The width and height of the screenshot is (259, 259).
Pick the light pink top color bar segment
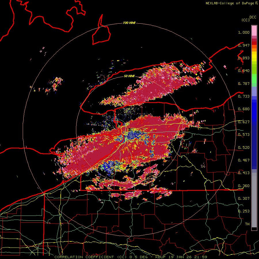254,31
